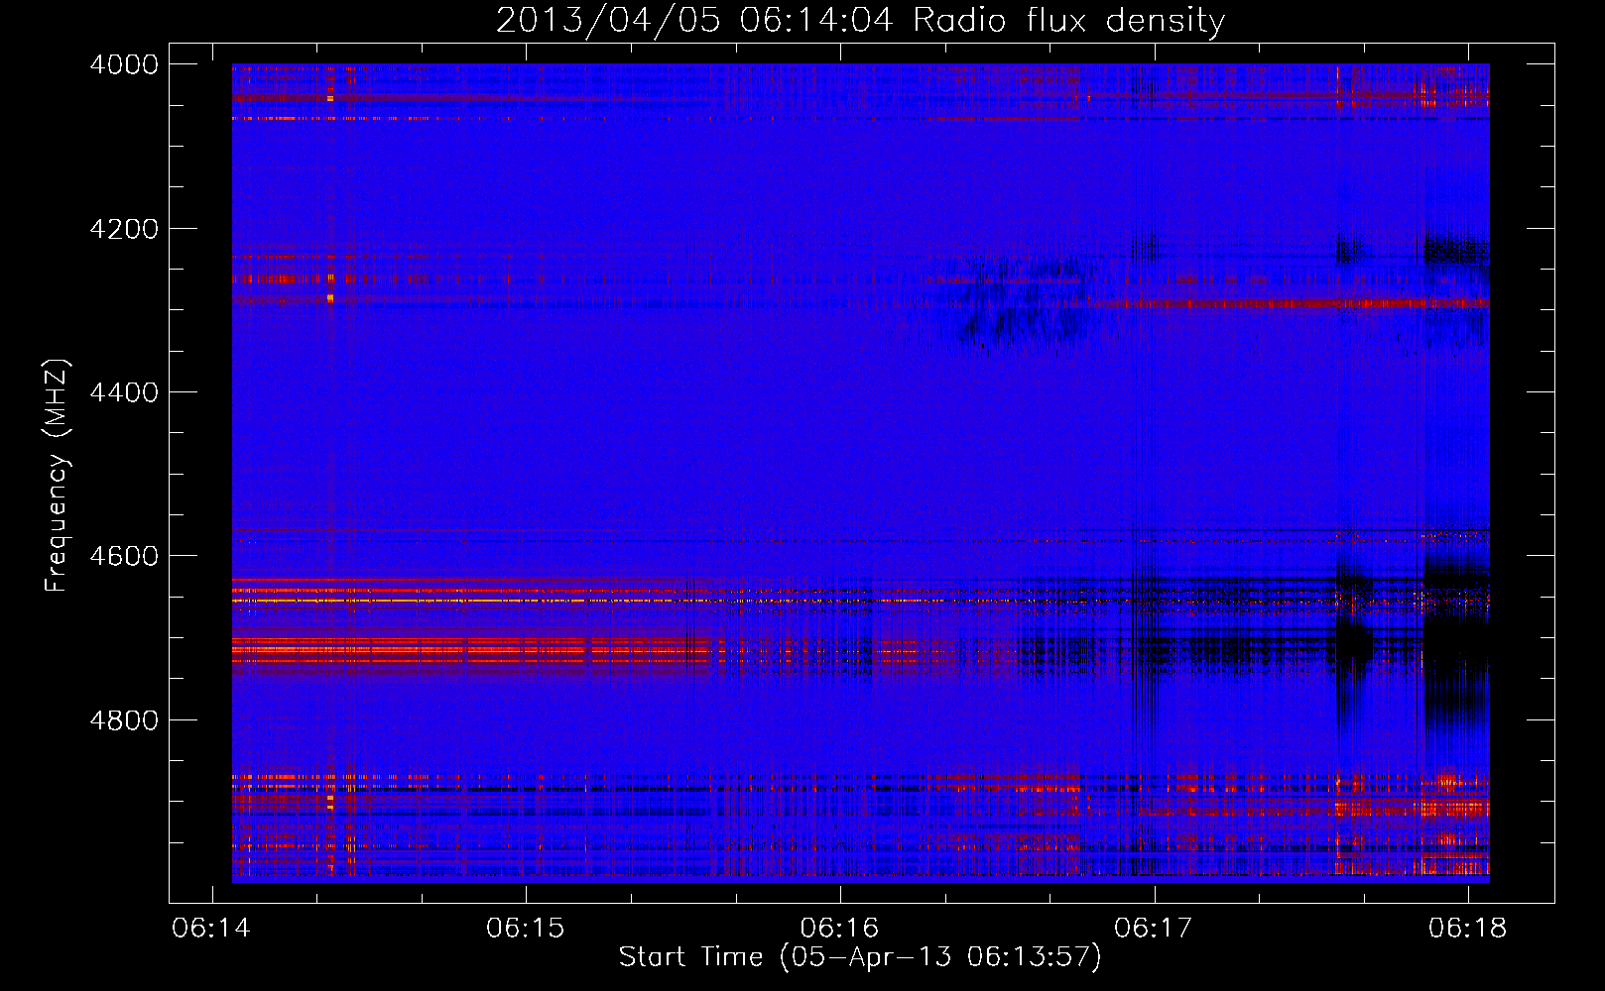Click the 4200 frequency tick label
The image size is (1605, 991).
click(124, 229)
